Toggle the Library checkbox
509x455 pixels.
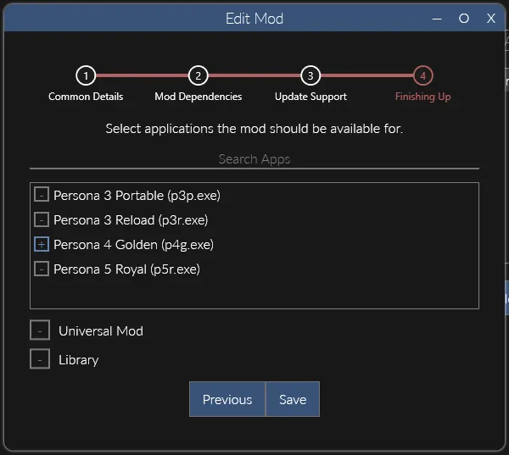pos(40,359)
